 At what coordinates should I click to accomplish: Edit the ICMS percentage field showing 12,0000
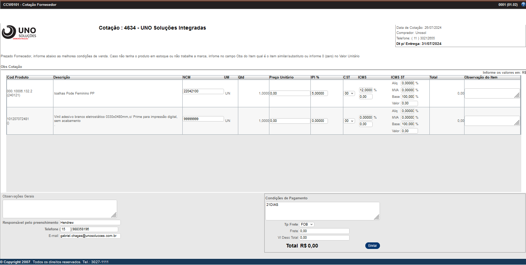point(366,90)
